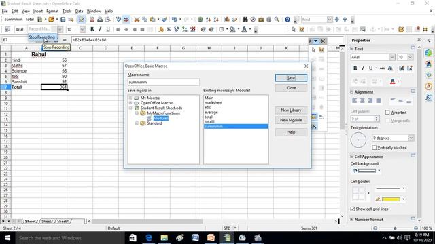This screenshot has width=435, height=244.
Task: Open the Navigator compass icon in toolbar
Action: pyautogui.click(x=253, y=20)
